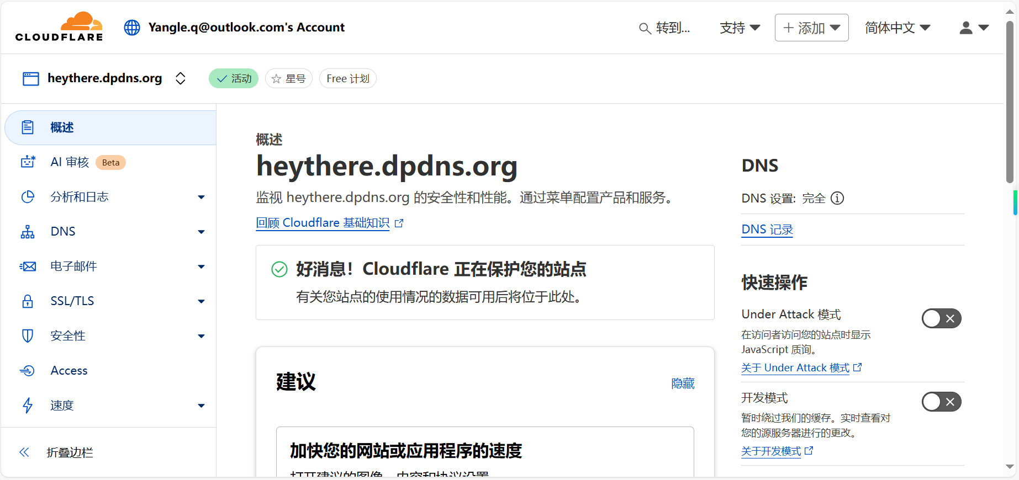Expand the 速度 sidebar section
The image size is (1019, 480).
202,406
